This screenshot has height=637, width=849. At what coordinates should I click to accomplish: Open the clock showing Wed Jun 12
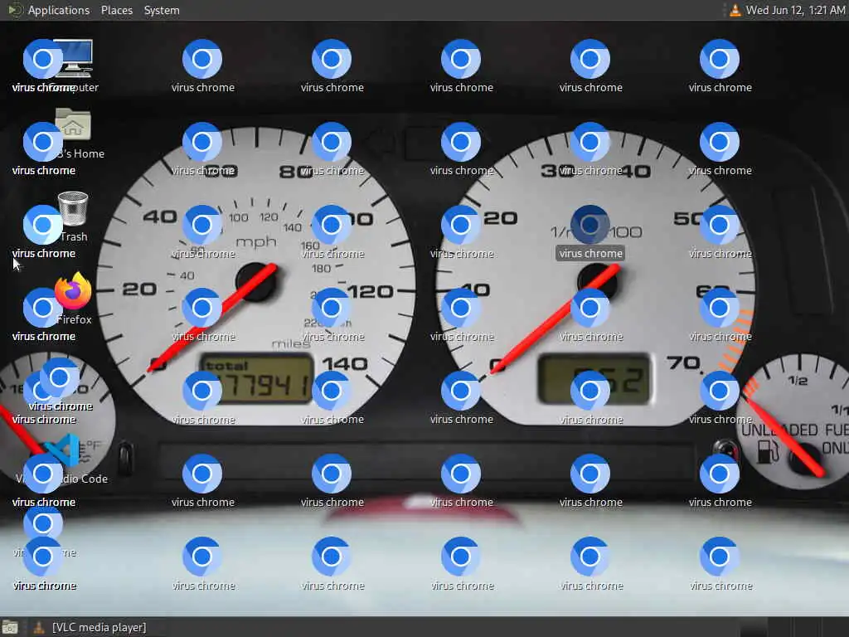(795, 10)
